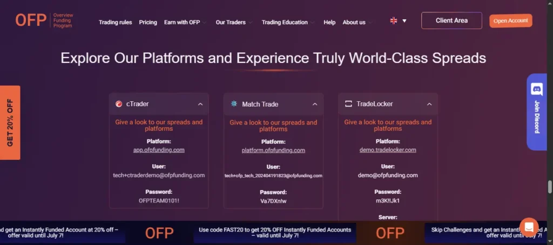This screenshot has width=553, height=245.
Task: Click the Match Trade card title text
Action: [260, 104]
